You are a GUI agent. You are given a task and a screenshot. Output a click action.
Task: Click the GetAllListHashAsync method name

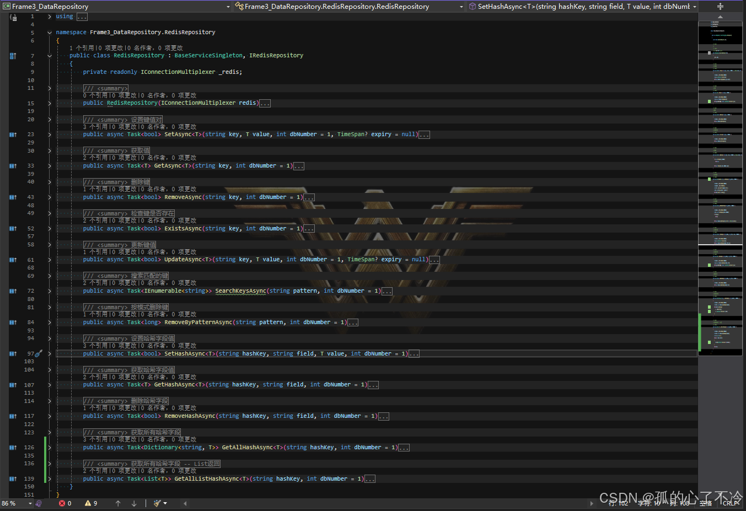tap(212, 479)
